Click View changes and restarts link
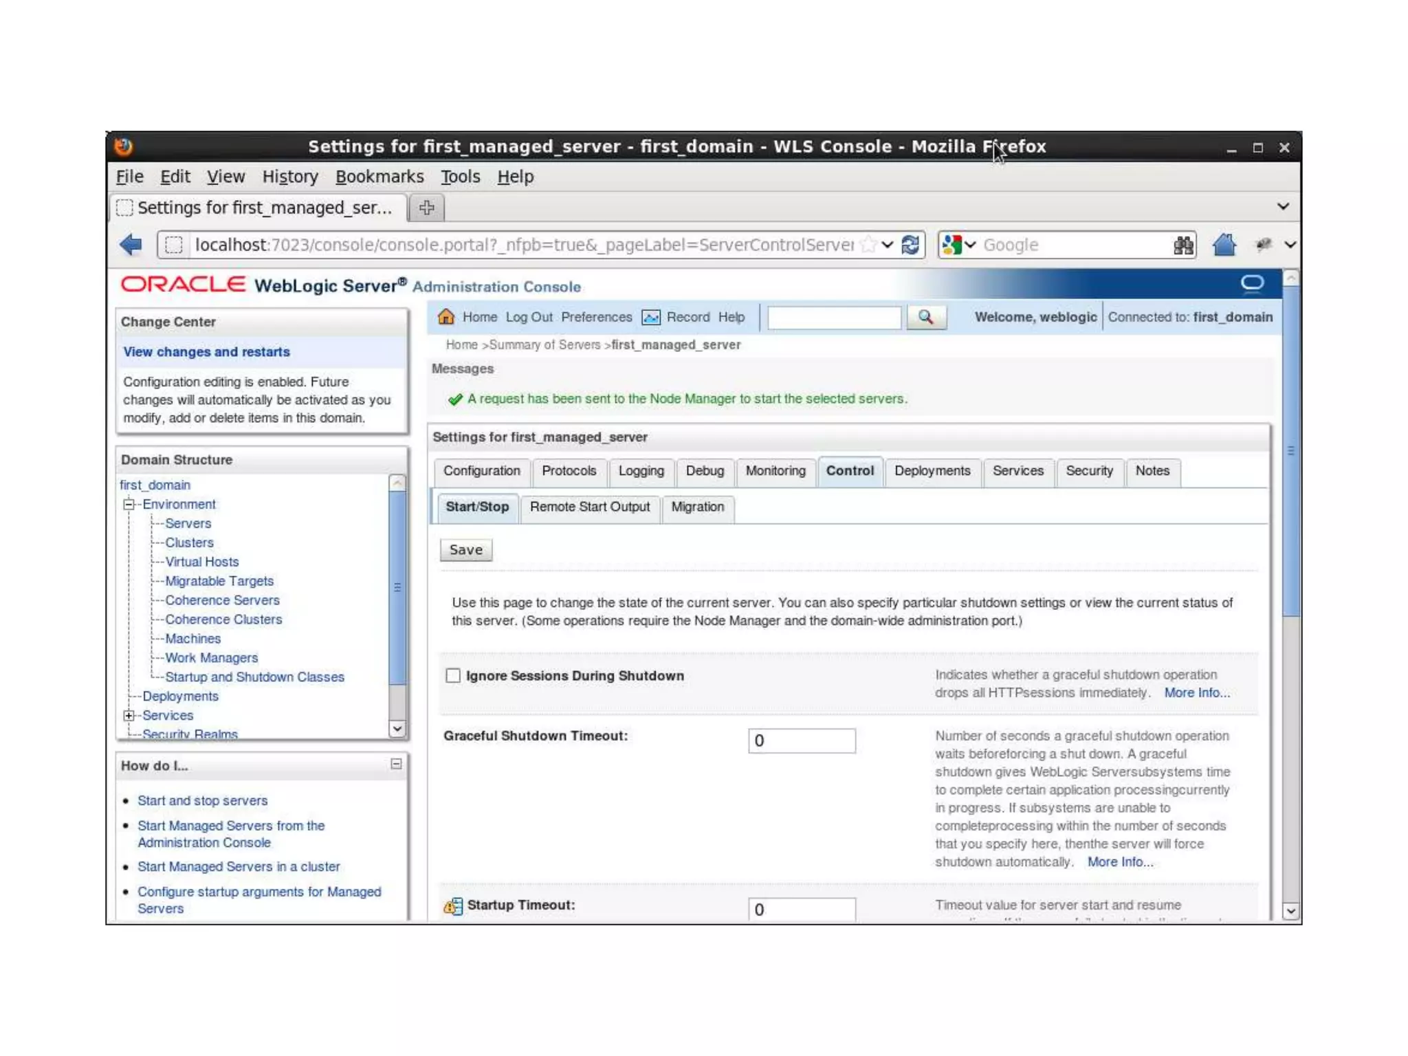Image resolution: width=1408 pixels, height=1056 pixels. [x=207, y=352]
